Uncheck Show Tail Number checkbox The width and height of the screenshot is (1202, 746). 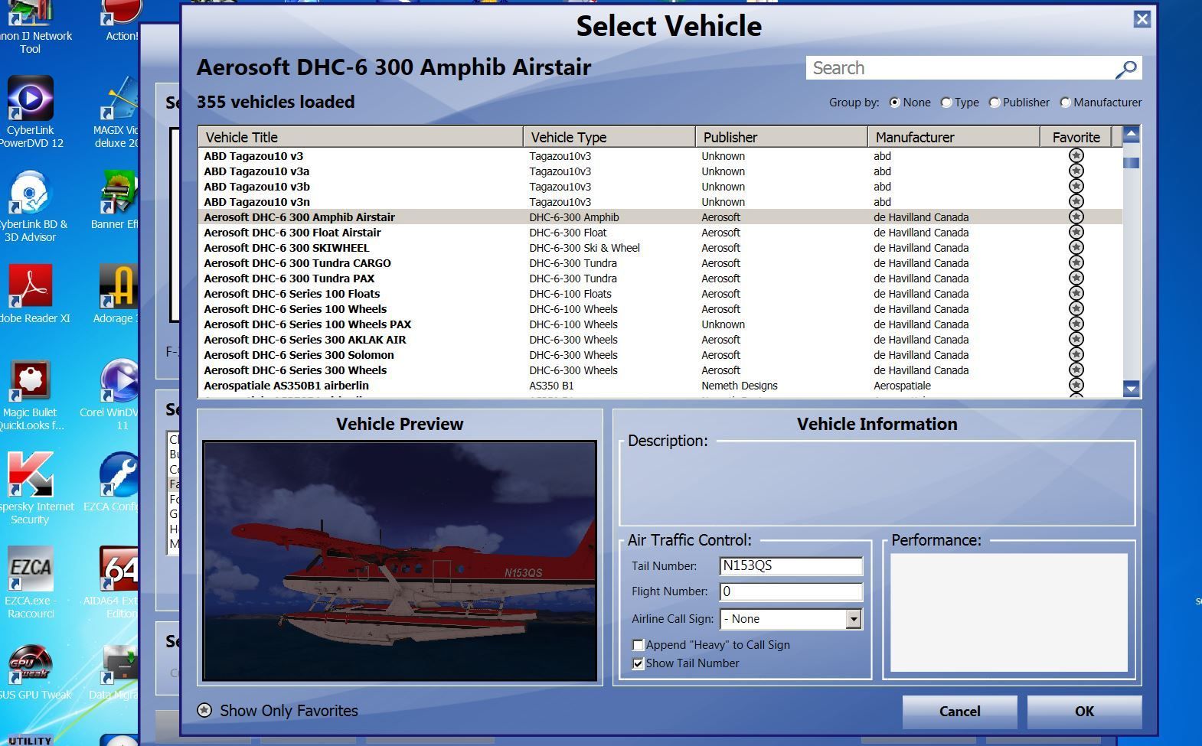click(x=638, y=663)
